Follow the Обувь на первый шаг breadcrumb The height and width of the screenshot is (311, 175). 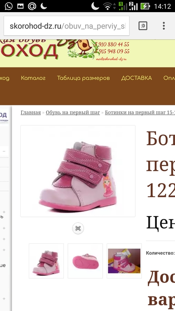73,112
